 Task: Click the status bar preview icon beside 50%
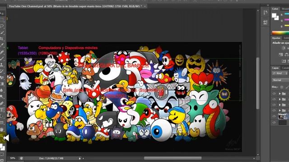click(x=21, y=158)
